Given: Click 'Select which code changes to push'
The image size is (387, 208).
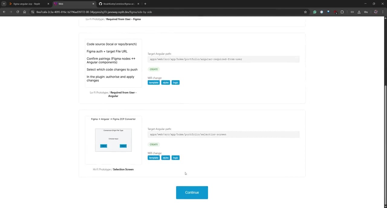Looking at the screenshot, I should coord(112,69).
